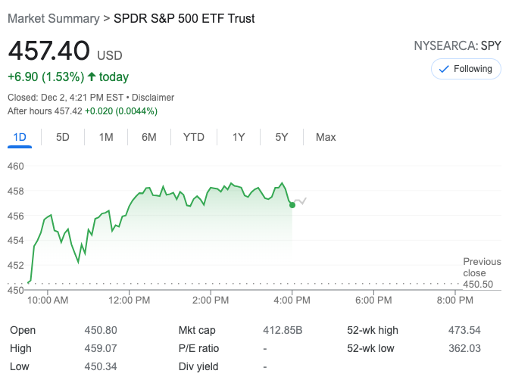Click the green up-arrow today indicator
Viewport: 509px width, 380px height.
coord(92,76)
